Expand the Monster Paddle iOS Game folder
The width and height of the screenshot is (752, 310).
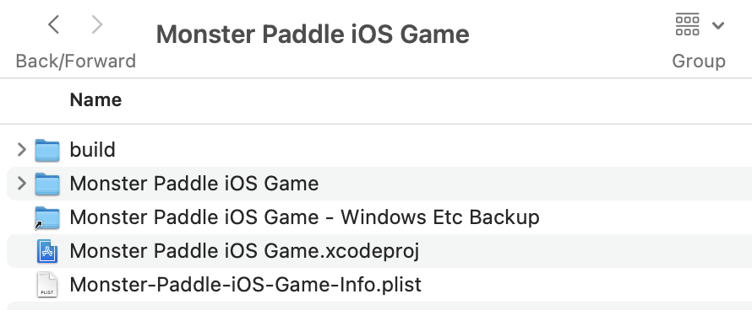22,184
